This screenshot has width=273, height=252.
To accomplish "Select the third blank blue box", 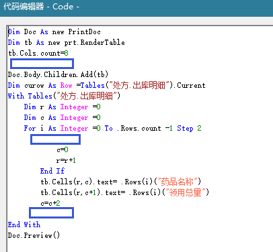I will point(51,213).
